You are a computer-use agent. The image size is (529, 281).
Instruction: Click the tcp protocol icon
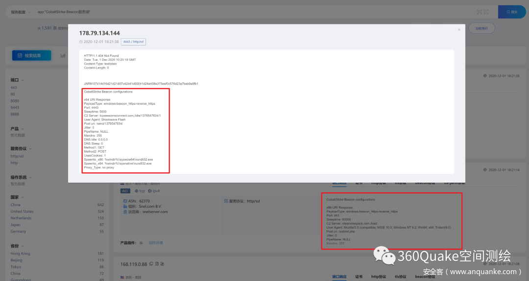pos(137,191)
